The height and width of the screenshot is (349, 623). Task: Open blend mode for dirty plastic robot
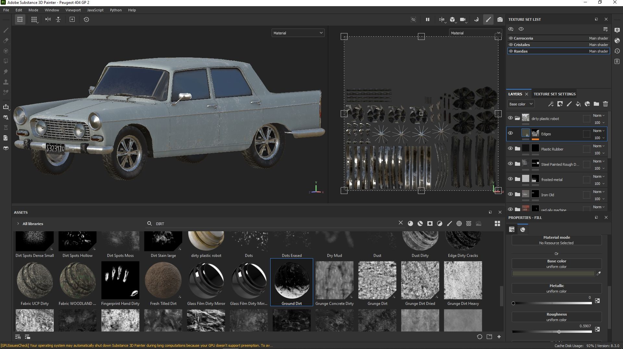[x=599, y=115]
